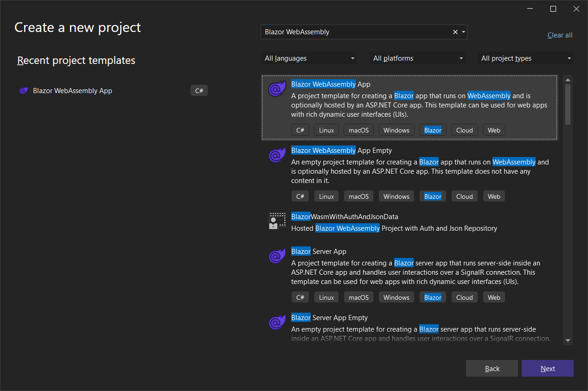Click the Recent project templates heading
Screen dimensions: 588x391
click(76, 60)
